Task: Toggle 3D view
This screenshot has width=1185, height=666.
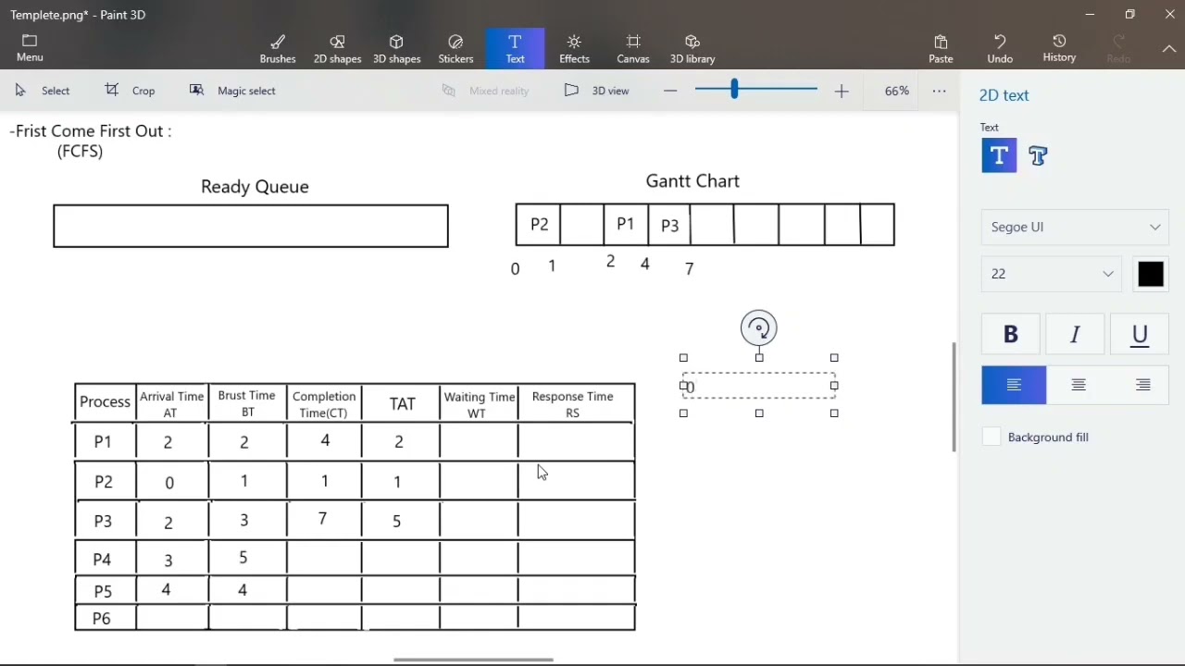Action: click(x=597, y=91)
